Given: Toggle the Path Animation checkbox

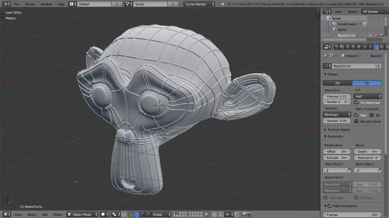Looking at the screenshot, I should pyautogui.click(x=330, y=206).
